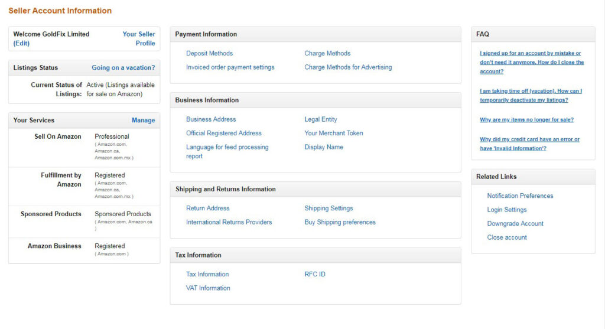Open Your Seller Profile

click(139, 38)
